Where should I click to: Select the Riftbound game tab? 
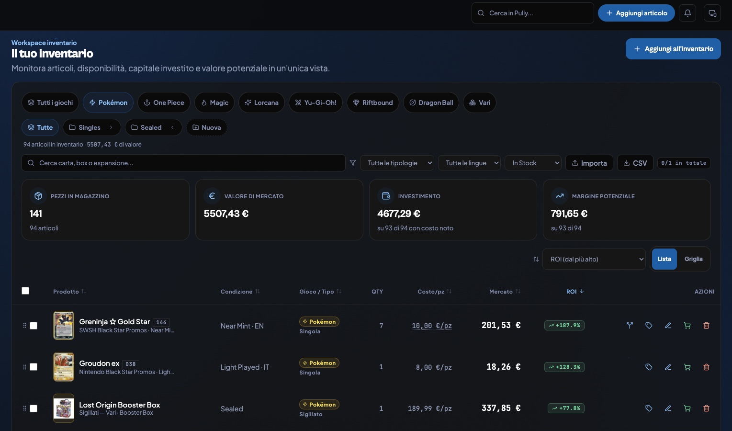coord(373,102)
